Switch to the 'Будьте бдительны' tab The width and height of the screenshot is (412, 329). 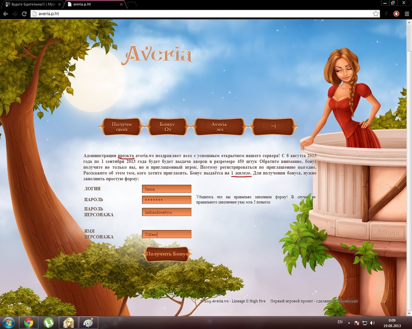pyautogui.click(x=31, y=4)
